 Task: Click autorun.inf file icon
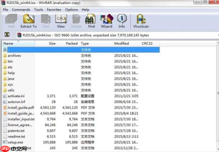tap(5, 102)
